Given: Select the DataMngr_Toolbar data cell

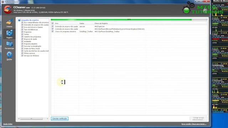Looking at the screenshot, I should [x=86, y=32].
